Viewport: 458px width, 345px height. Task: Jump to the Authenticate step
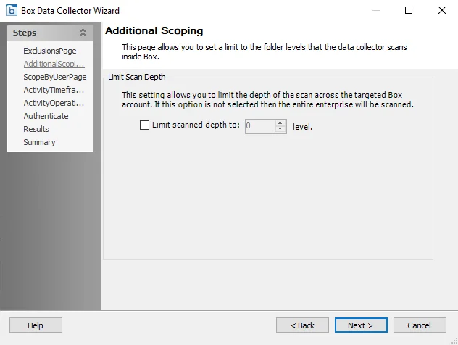tap(46, 116)
